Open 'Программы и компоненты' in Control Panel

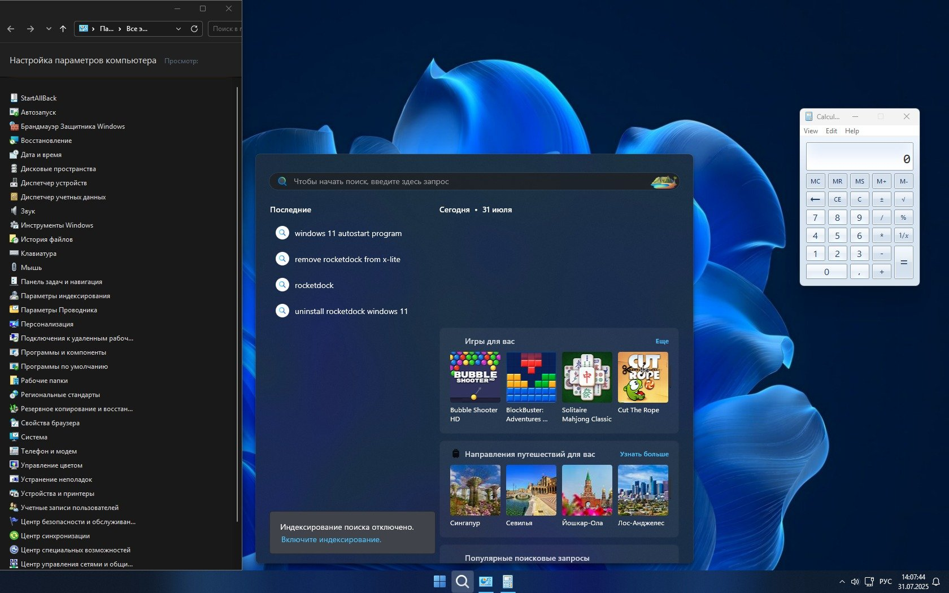pos(63,352)
